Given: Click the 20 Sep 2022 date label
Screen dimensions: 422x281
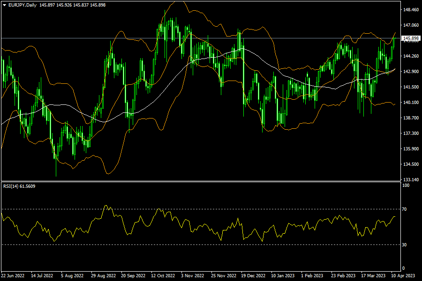Looking at the screenshot, I should click(133, 276).
